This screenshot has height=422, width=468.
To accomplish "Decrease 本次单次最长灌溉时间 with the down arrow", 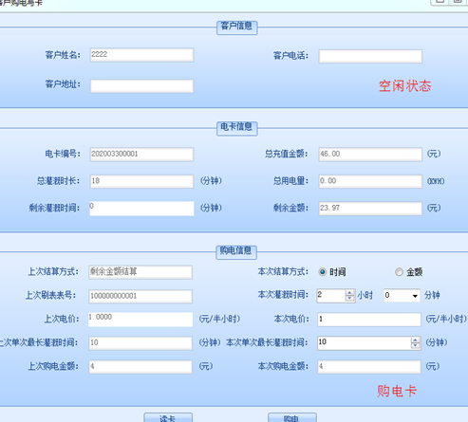I will coord(415,345).
